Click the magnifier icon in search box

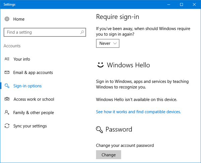(x=82, y=32)
